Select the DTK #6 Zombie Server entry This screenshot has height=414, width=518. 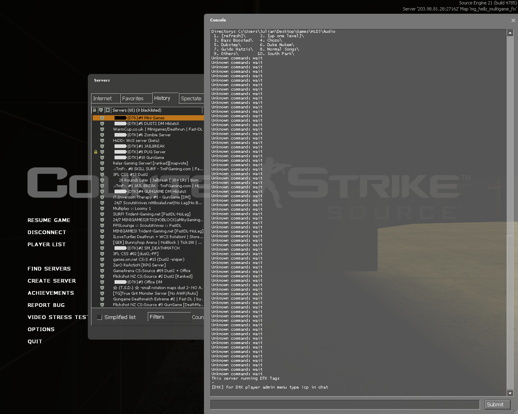149,135
